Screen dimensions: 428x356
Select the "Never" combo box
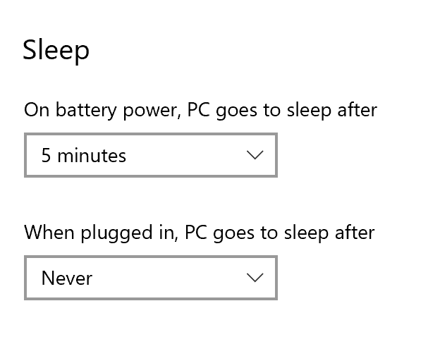point(150,278)
